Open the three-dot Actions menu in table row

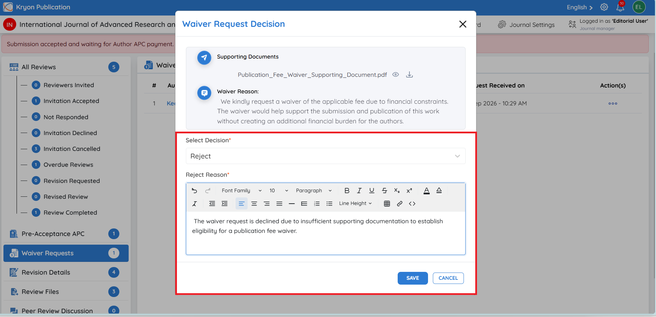point(613,103)
